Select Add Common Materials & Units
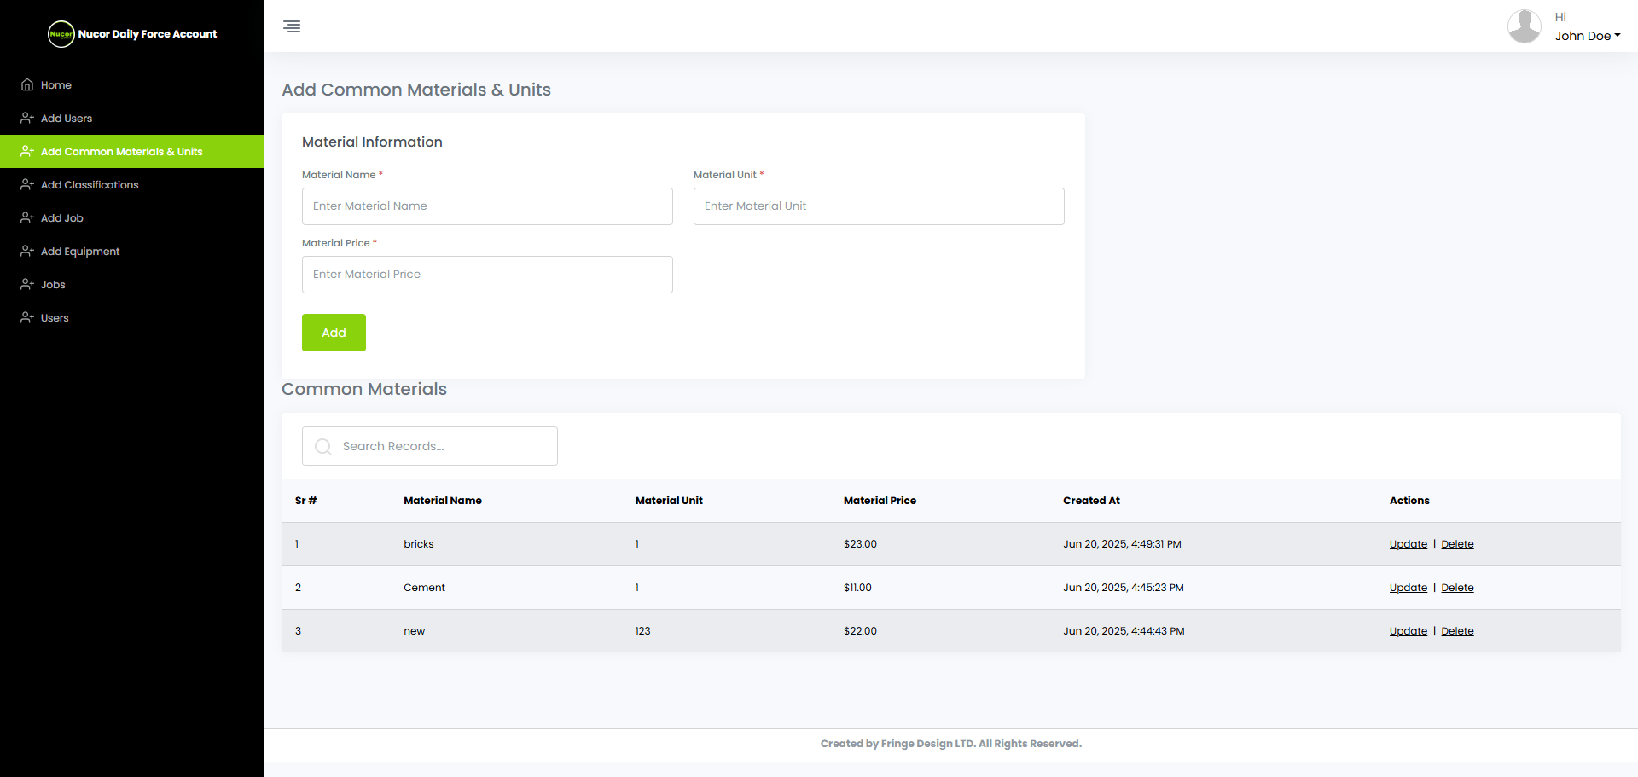The height and width of the screenshot is (777, 1638). click(121, 152)
